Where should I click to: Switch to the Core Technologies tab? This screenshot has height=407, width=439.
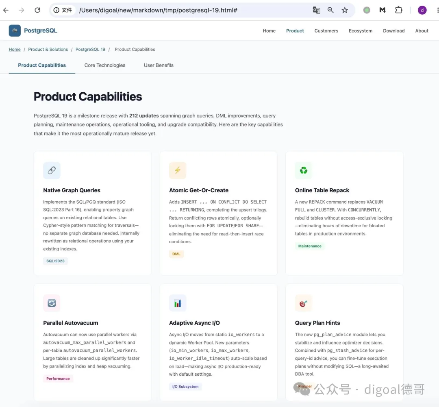(105, 65)
